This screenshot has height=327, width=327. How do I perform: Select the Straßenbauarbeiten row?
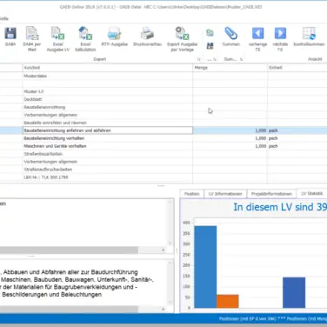[163, 154]
